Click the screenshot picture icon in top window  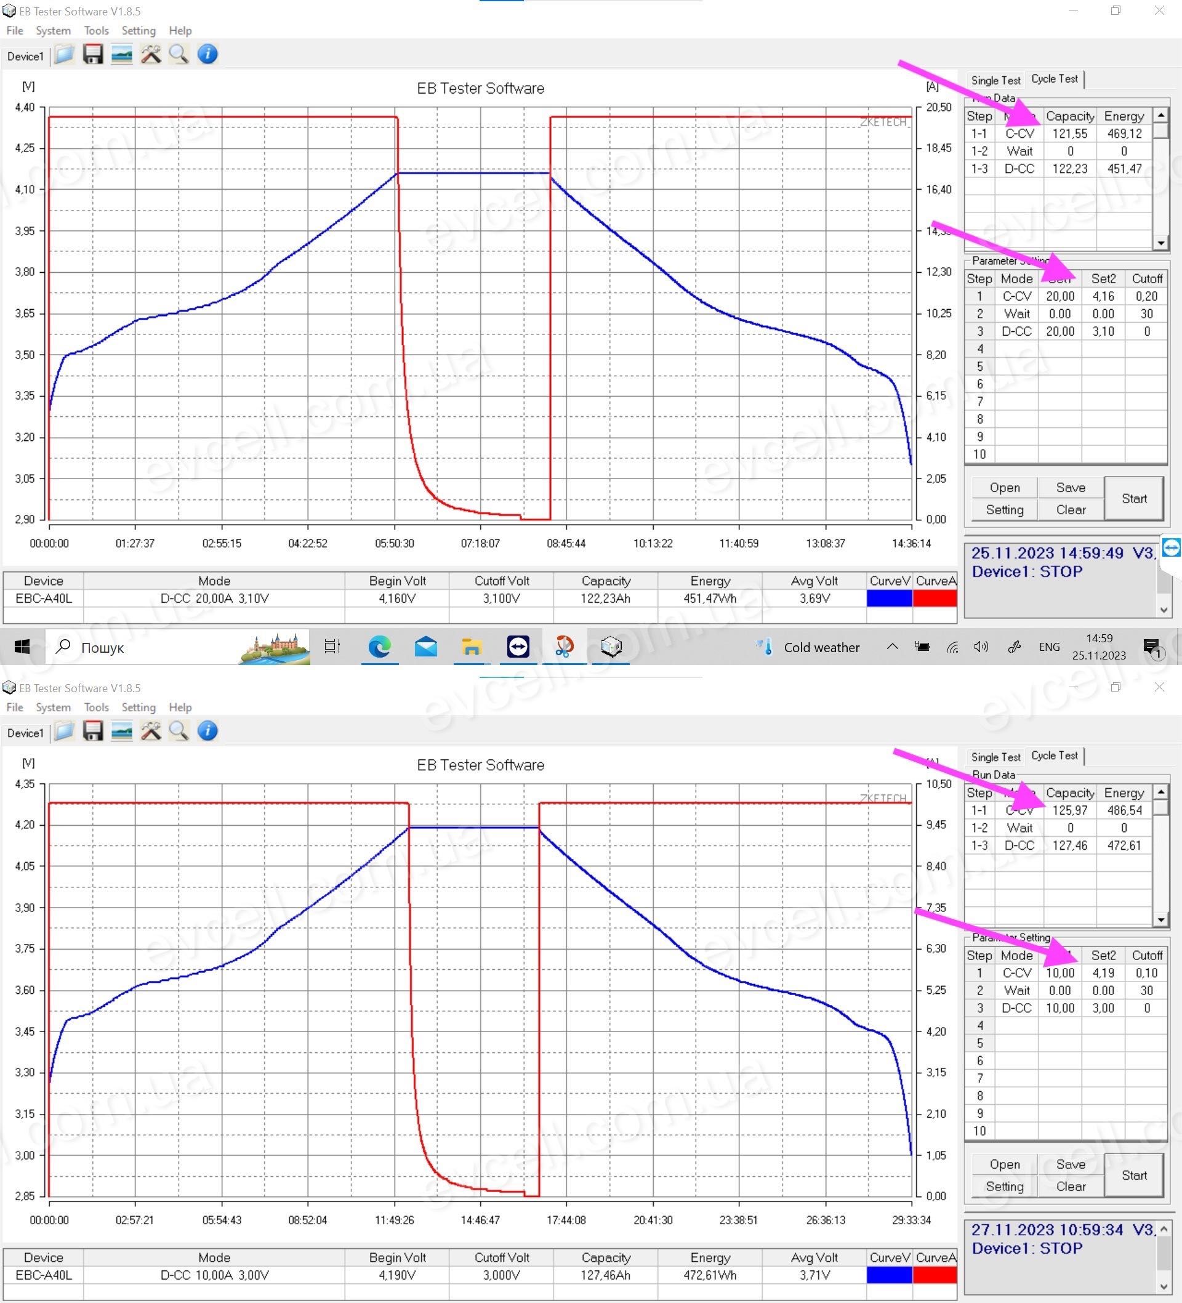coord(121,55)
